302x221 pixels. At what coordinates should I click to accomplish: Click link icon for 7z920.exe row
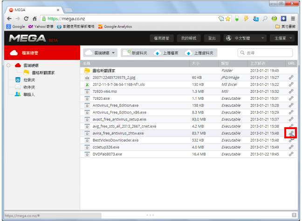[291, 98]
